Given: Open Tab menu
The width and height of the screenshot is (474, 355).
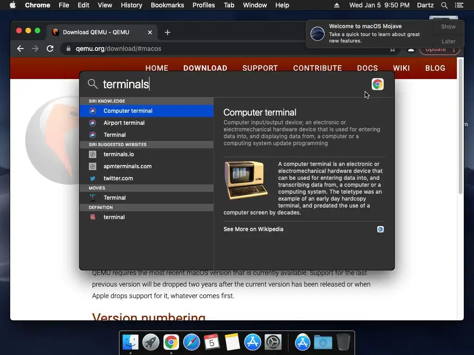Looking at the screenshot, I should pos(229,5).
